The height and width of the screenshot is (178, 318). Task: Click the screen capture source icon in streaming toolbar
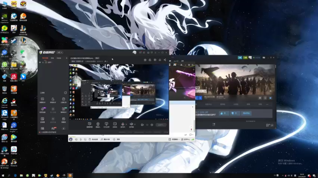(89, 124)
